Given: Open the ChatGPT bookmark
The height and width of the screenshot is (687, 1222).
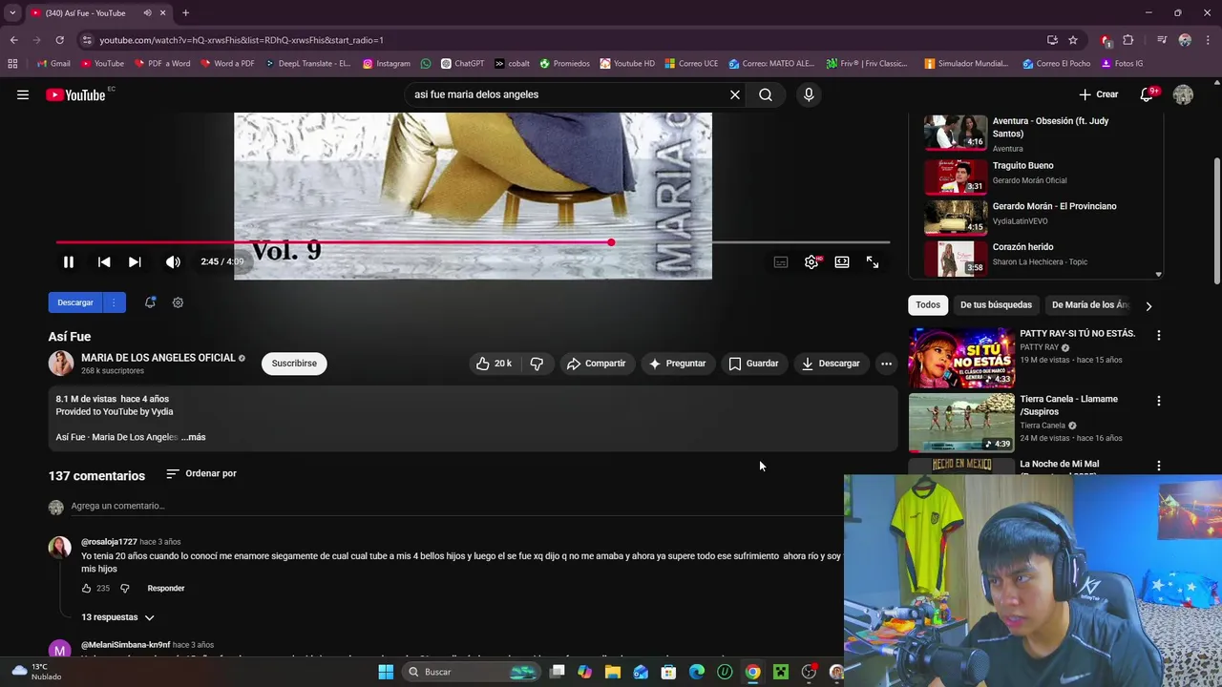Looking at the screenshot, I should tap(462, 64).
